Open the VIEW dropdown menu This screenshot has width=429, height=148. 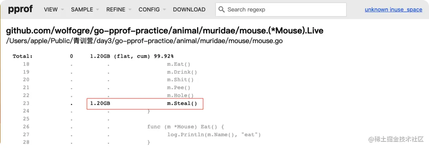54,10
